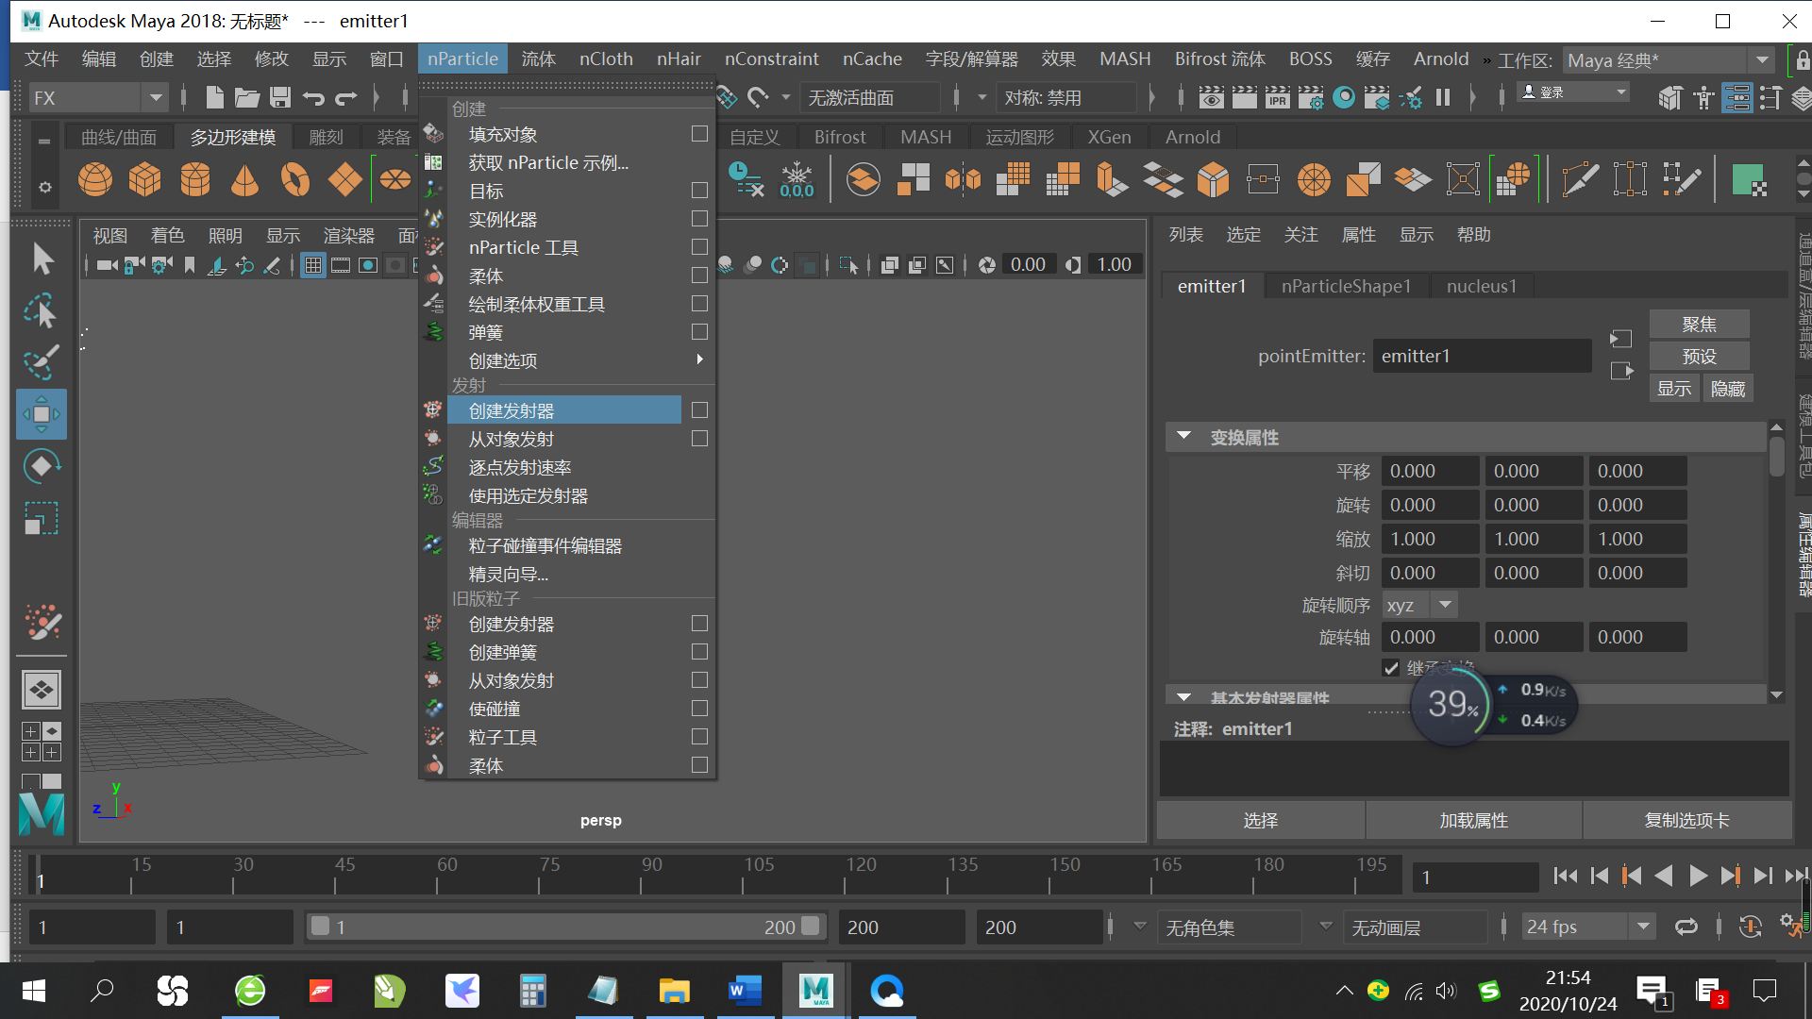Open option box for 使碰撞
This screenshot has width=1812, height=1019.
tap(699, 709)
